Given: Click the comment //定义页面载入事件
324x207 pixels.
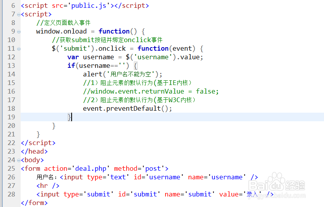Looking at the screenshot, I should pyautogui.click(x=63, y=23).
